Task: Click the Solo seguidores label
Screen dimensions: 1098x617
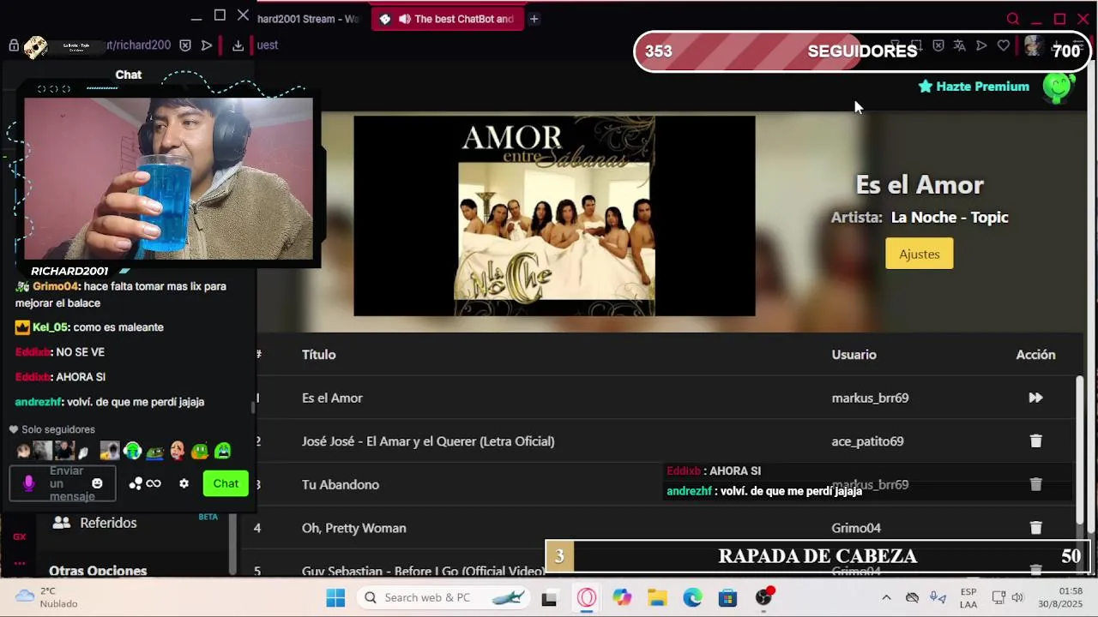Action: 58,429
